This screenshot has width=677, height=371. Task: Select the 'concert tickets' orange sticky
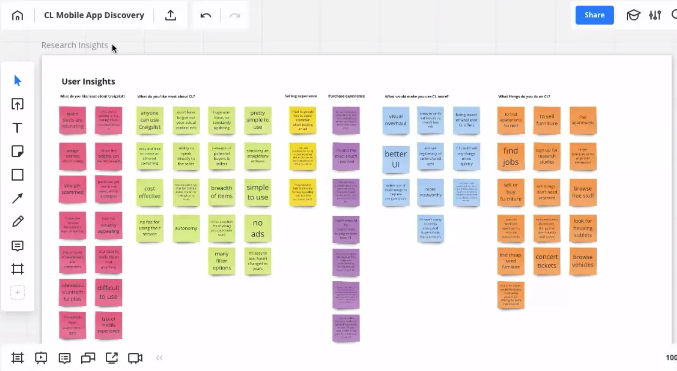[x=547, y=261]
